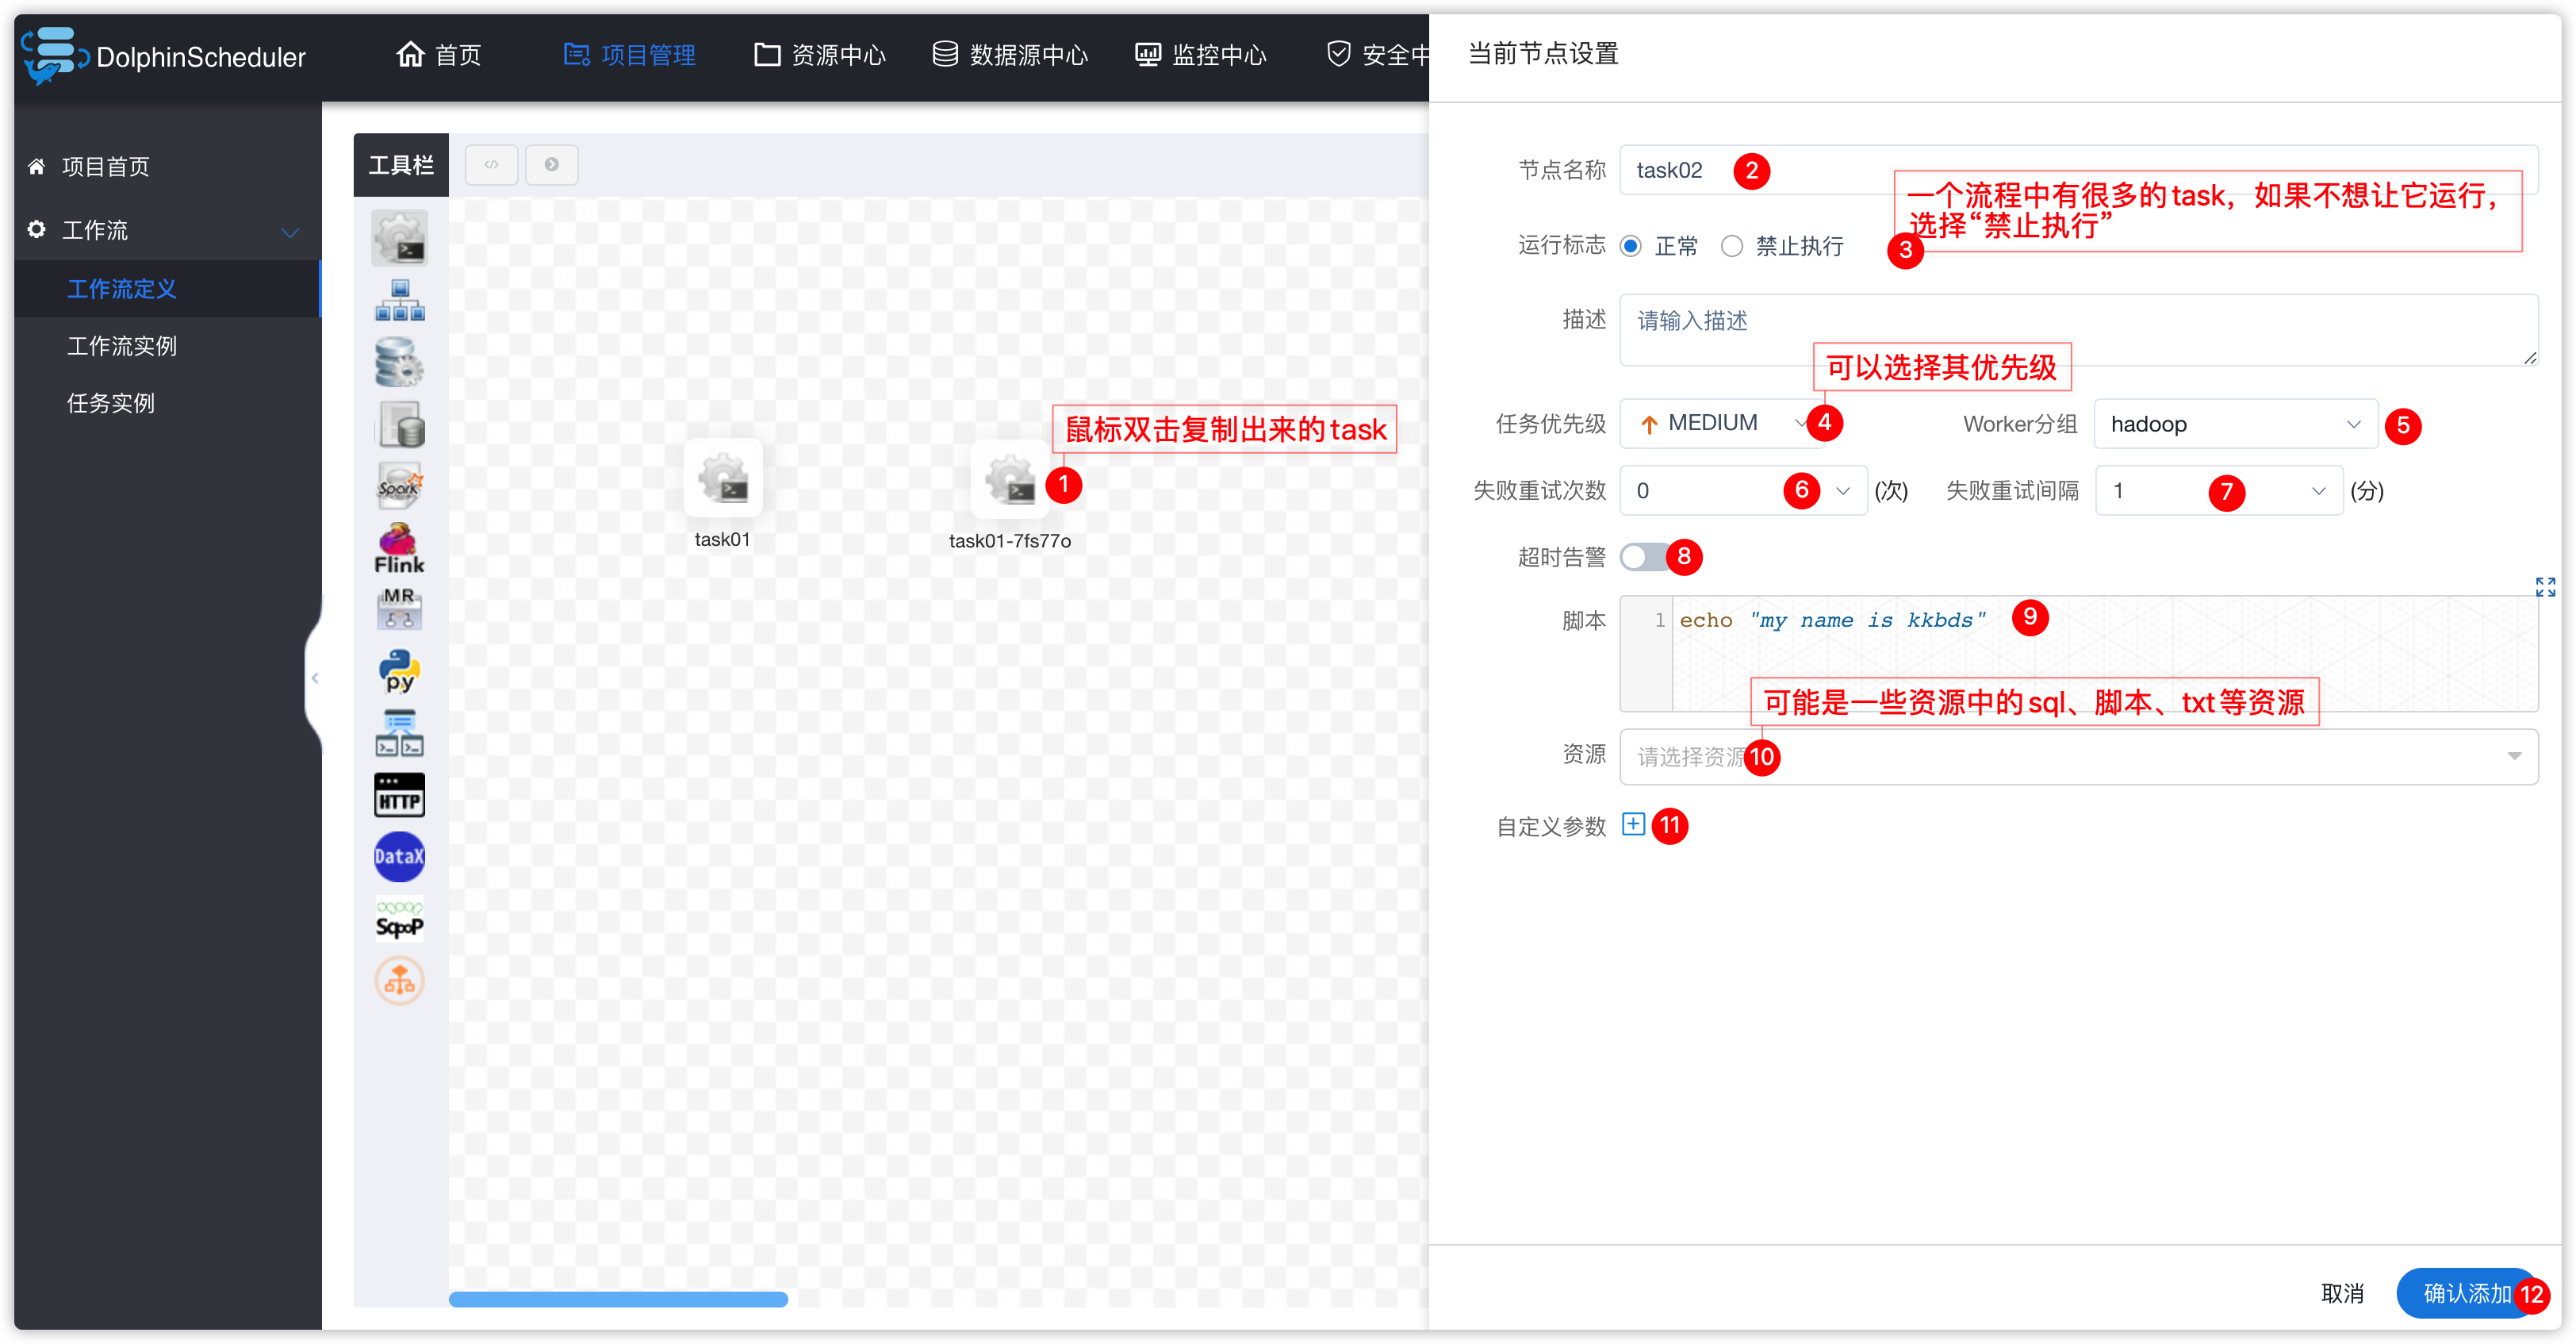
Task: Click the canvas horizontal scrollbar
Action: [x=618, y=1299]
